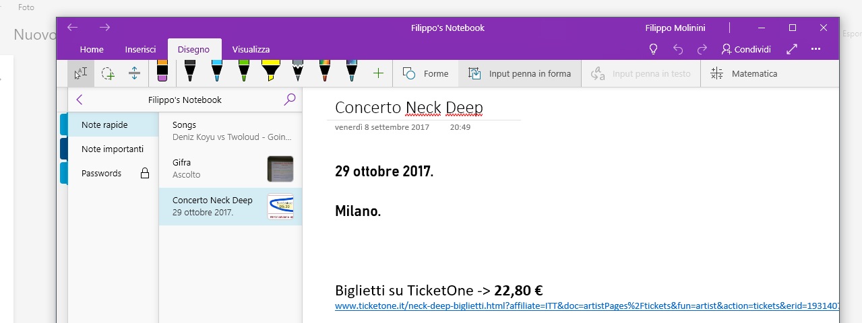Screen dimensions: 862x323
Task: Switch to the Inserisci tab
Action: [140, 49]
